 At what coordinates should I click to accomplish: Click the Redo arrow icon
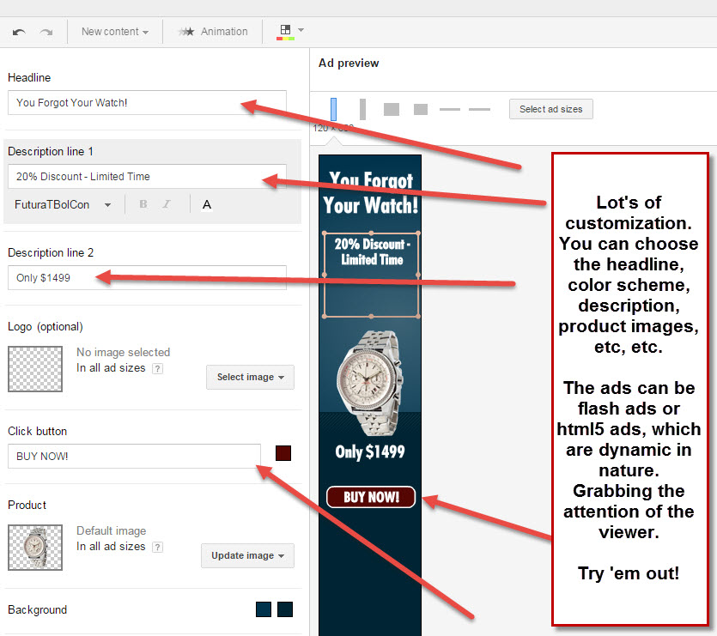[46, 31]
